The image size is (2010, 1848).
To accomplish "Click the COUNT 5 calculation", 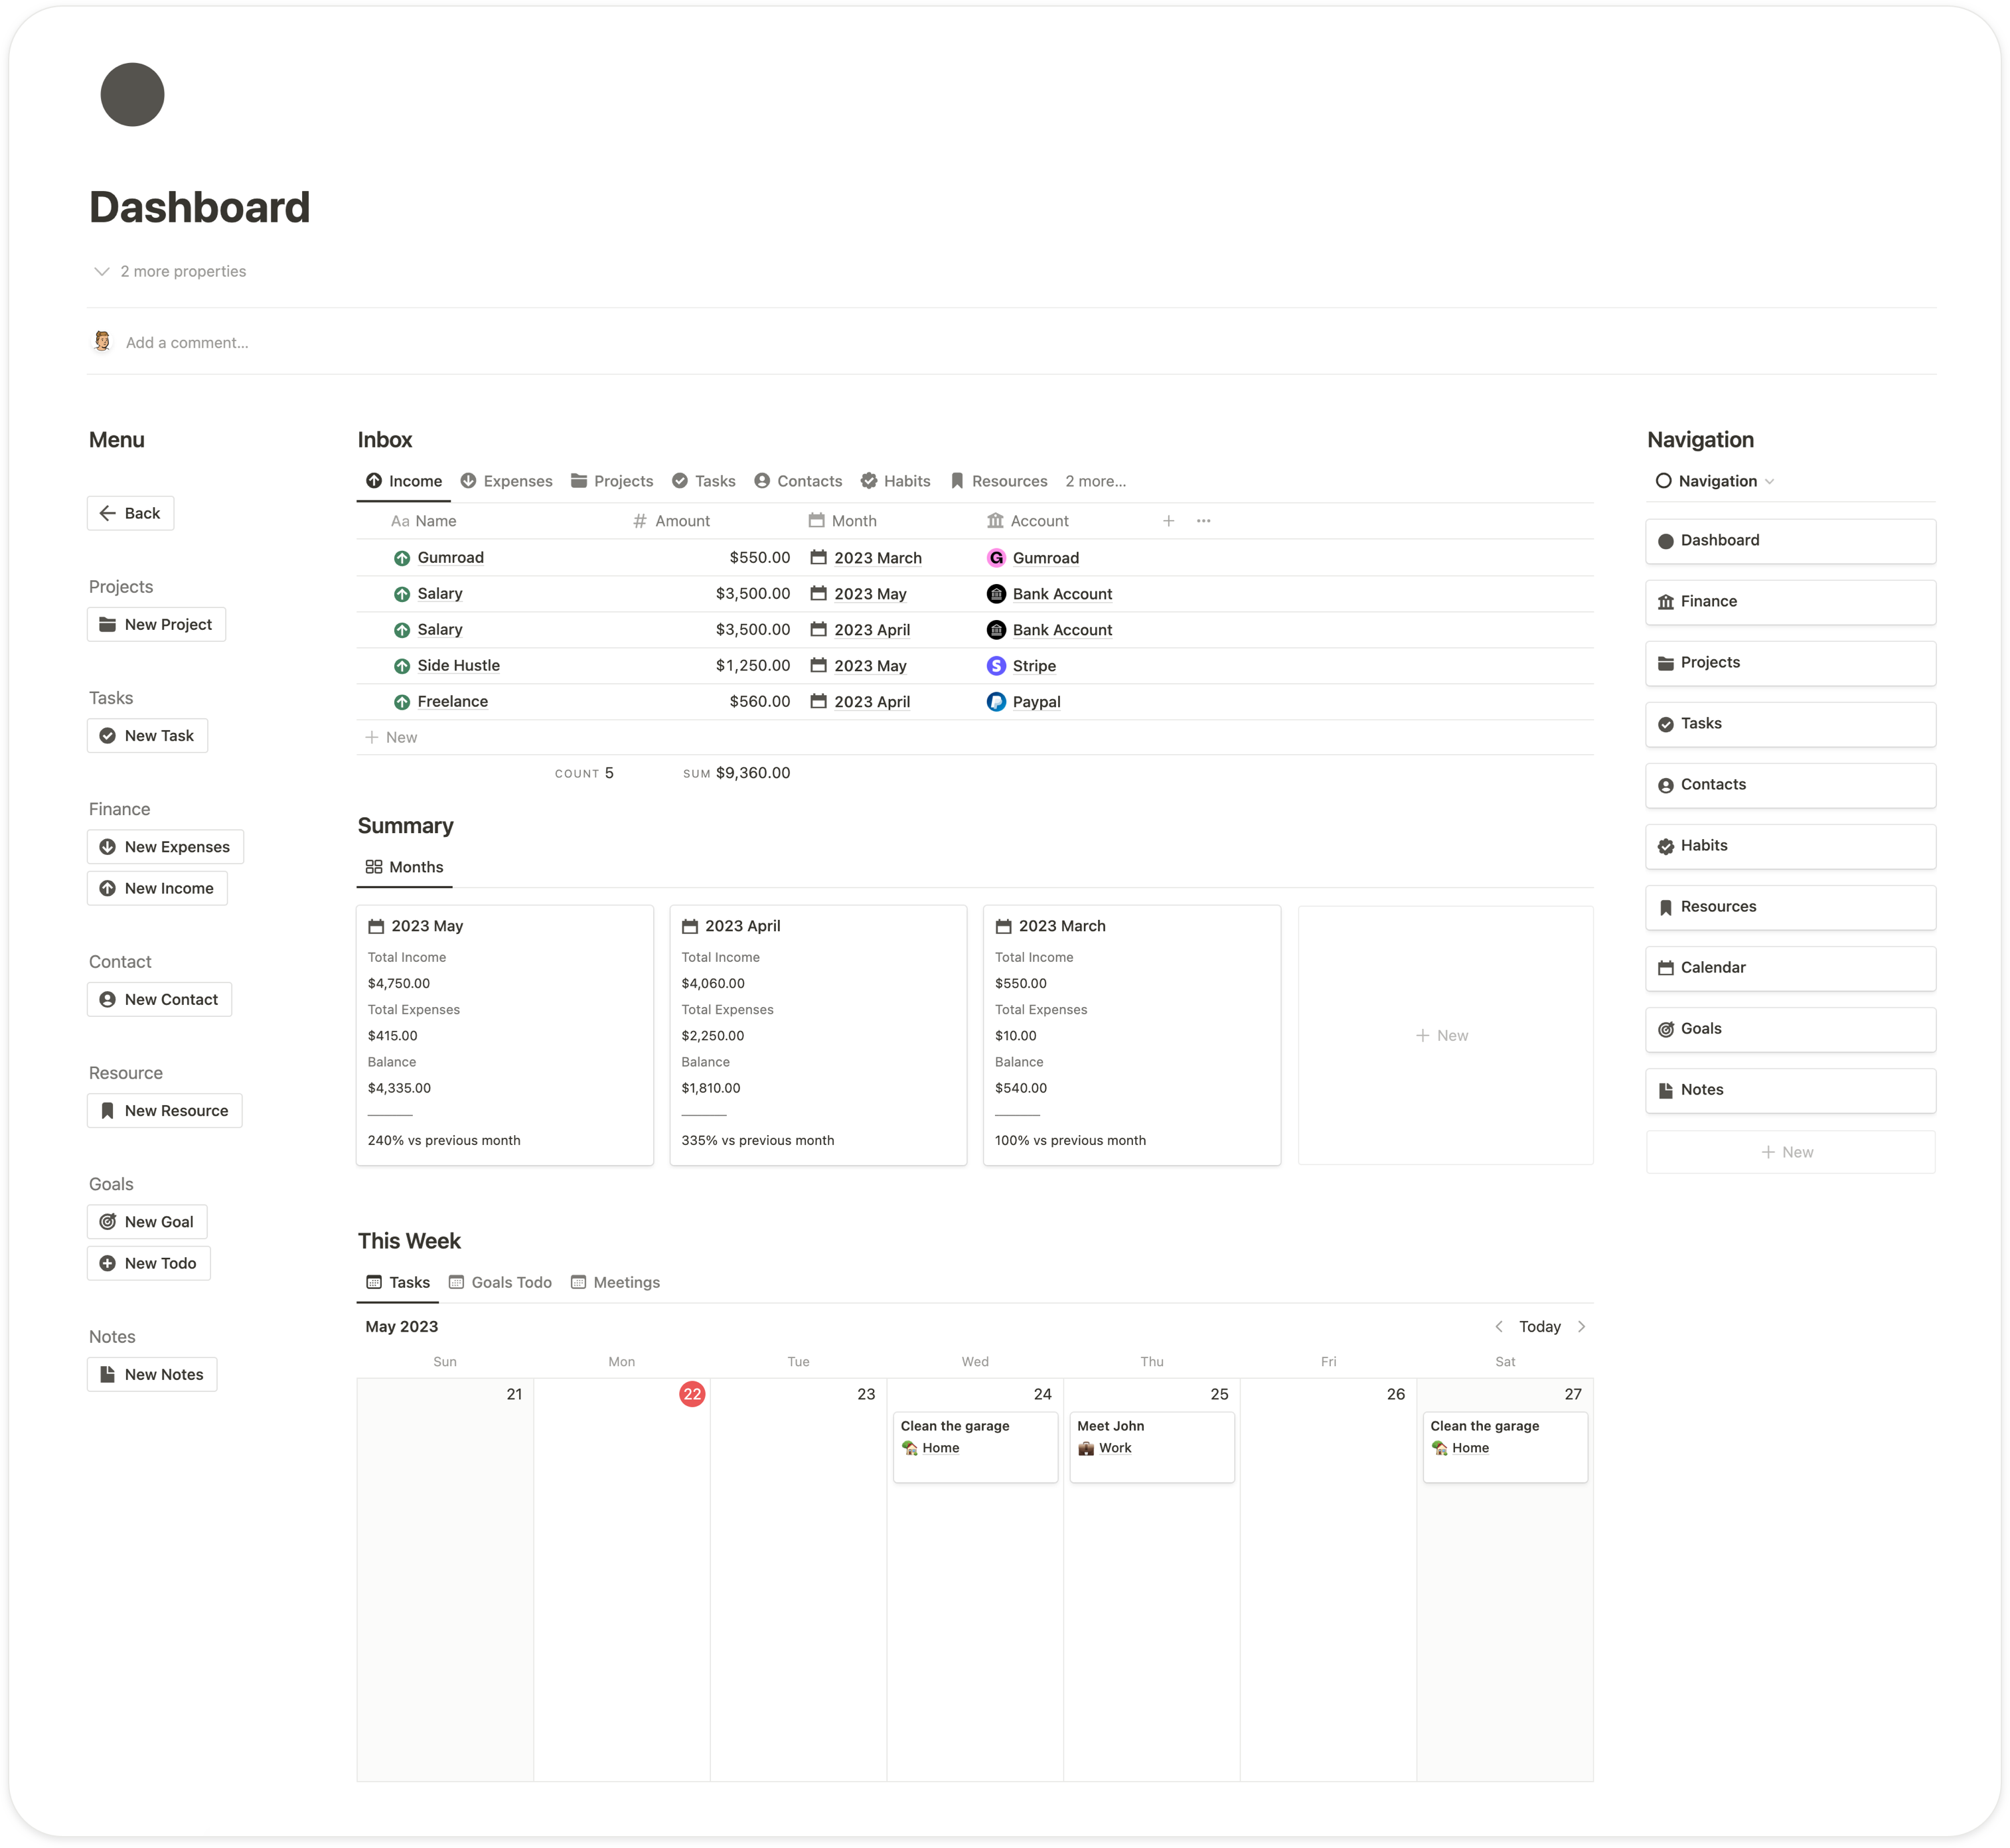I will (x=584, y=773).
